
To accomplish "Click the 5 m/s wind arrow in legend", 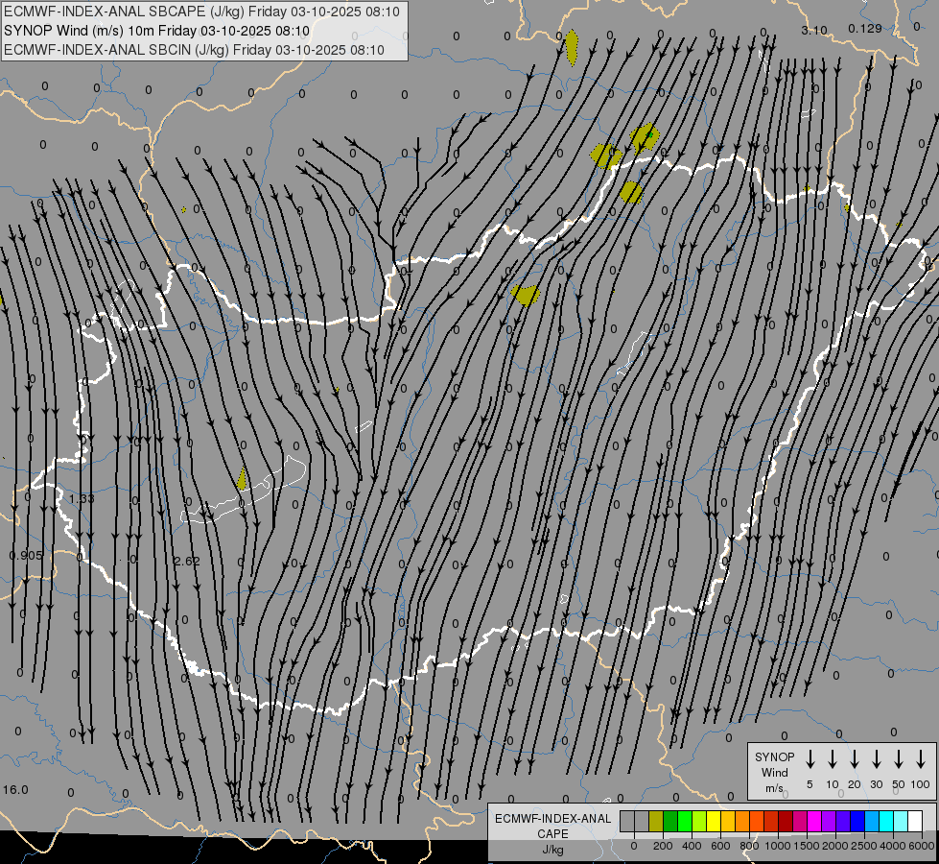I will (x=810, y=759).
